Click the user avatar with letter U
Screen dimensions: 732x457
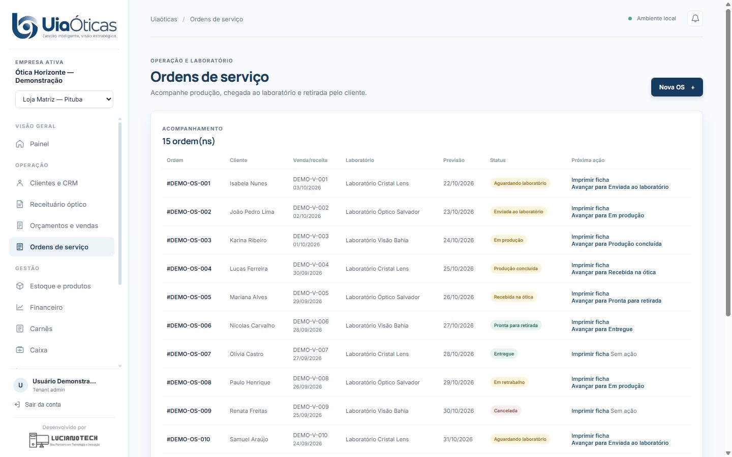[20, 385]
